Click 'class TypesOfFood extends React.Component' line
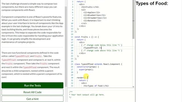 tap(98, 64)
